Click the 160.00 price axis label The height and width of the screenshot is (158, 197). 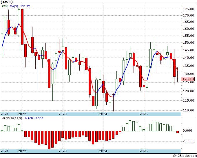tap(188, 29)
